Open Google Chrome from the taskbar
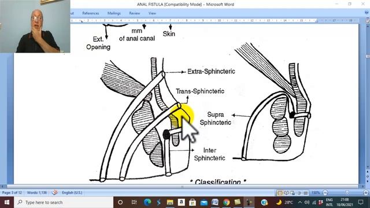 [226, 202]
